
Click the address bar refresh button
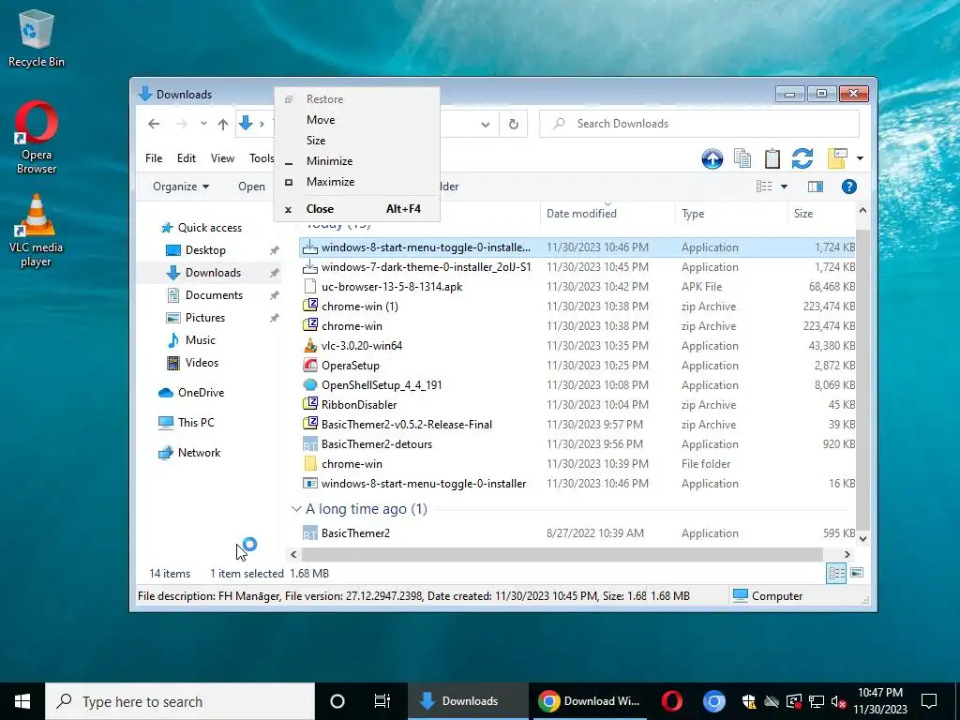514,125
